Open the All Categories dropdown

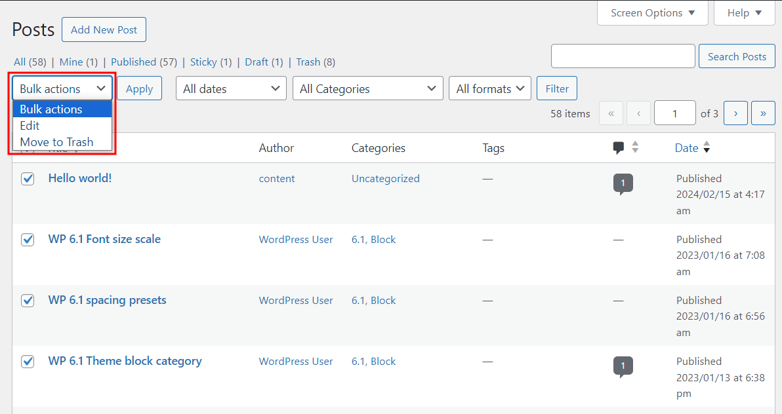tap(367, 88)
